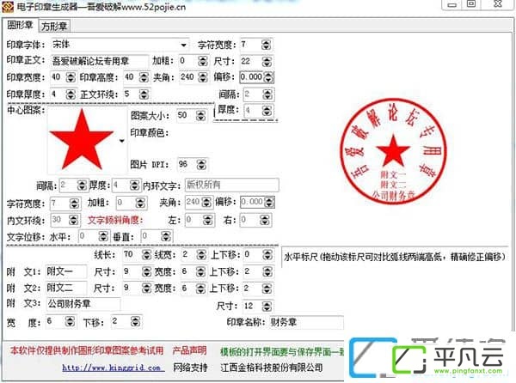
Task: Adjust the 下移 stepper
Action: pyautogui.click(x=135, y=321)
